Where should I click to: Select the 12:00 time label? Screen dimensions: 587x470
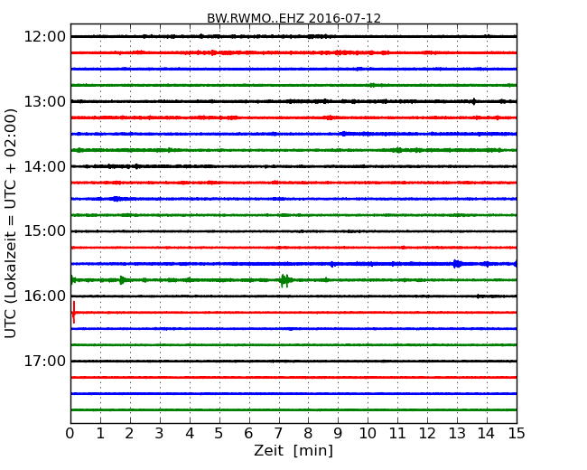click(x=44, y=37)
